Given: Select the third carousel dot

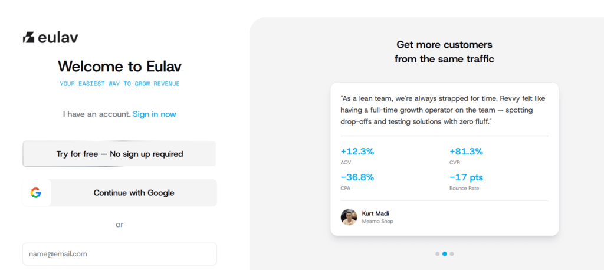Looking at the screenshot, I should (452, 254).
